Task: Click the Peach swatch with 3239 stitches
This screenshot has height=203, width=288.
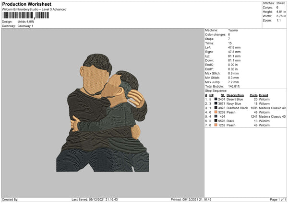Action: 216,112
